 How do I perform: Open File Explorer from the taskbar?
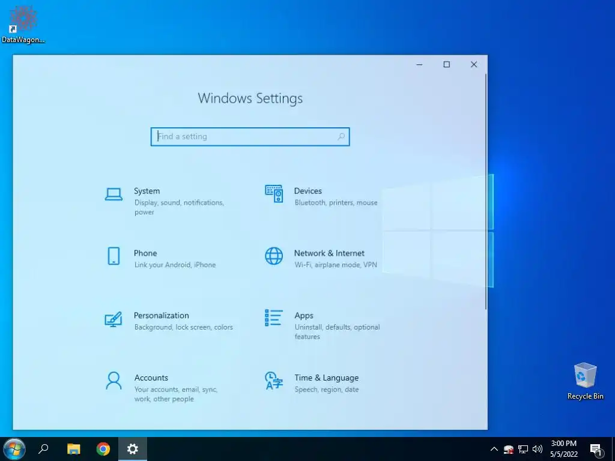pyautogui.click(x=73, y=449)
